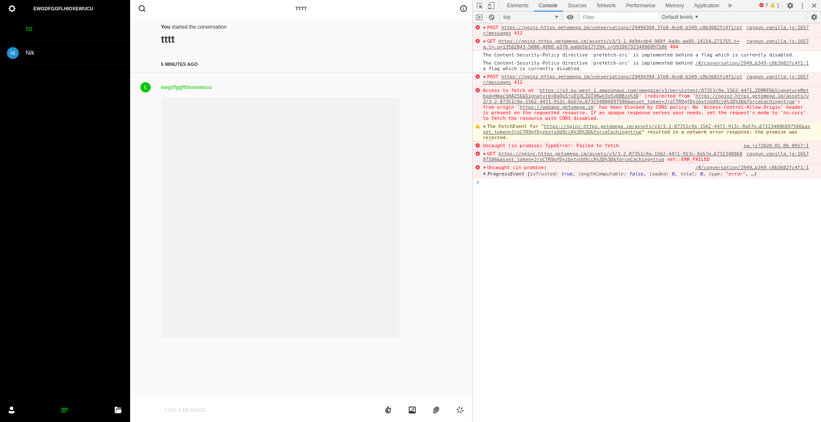Click the eye icon to create live expression
Image resolution: width=821 pixels, height=422 pixels.
(570, 17)
